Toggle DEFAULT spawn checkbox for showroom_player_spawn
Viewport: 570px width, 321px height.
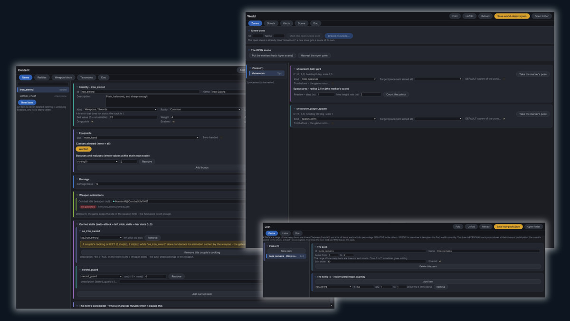[504, 119]
